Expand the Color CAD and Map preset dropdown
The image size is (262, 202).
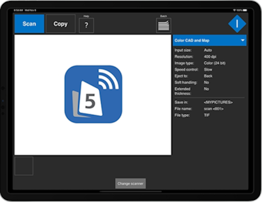[210, 40]
